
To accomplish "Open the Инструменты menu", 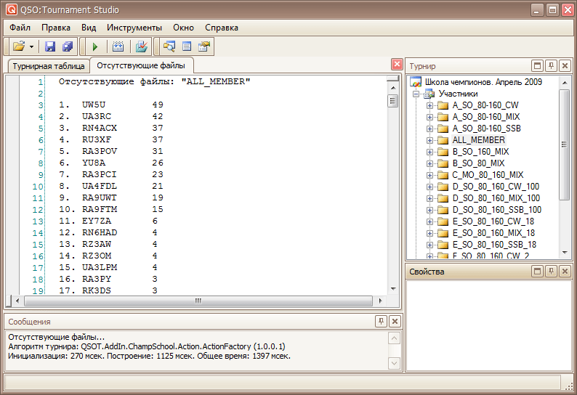I will [x=134, y=28].
